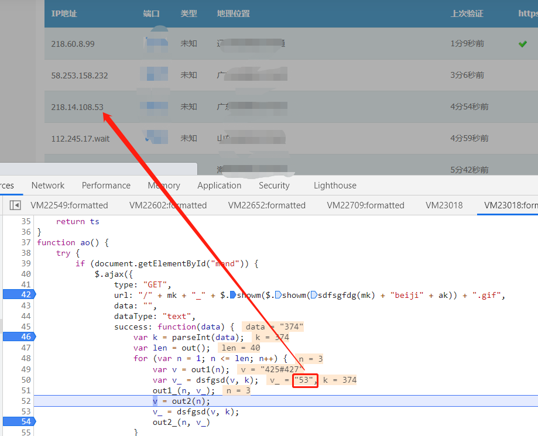Select IP address 112.245.17.wait
This screenshot has width=538, height=436.
(x=80, y=139)
